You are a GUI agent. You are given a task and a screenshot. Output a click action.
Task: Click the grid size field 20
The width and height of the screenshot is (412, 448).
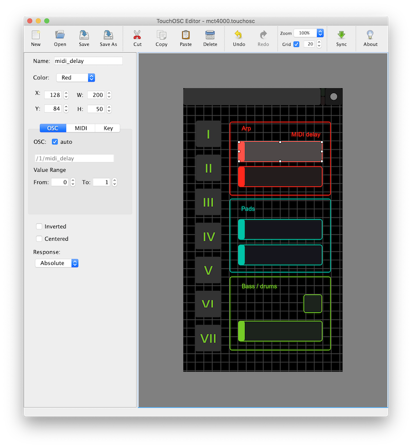click(310, 44)
